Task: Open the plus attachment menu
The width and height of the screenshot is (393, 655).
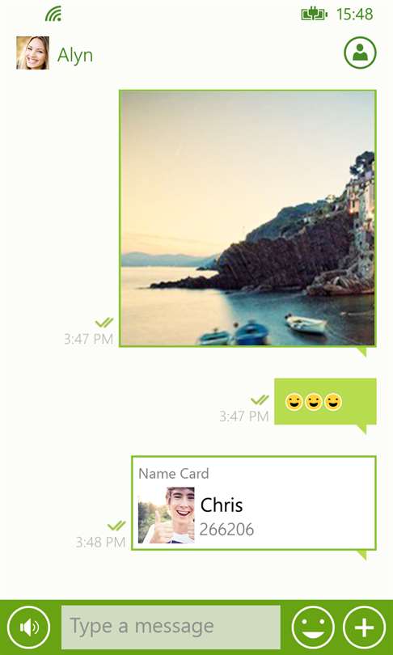Action: pyautogui.click(x=364, y=628)
